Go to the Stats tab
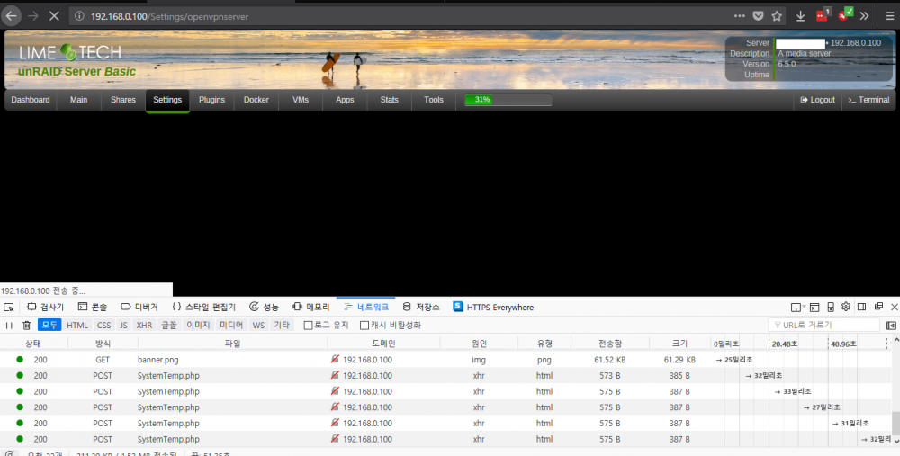900x456 pixels. [x=389, y=100]
